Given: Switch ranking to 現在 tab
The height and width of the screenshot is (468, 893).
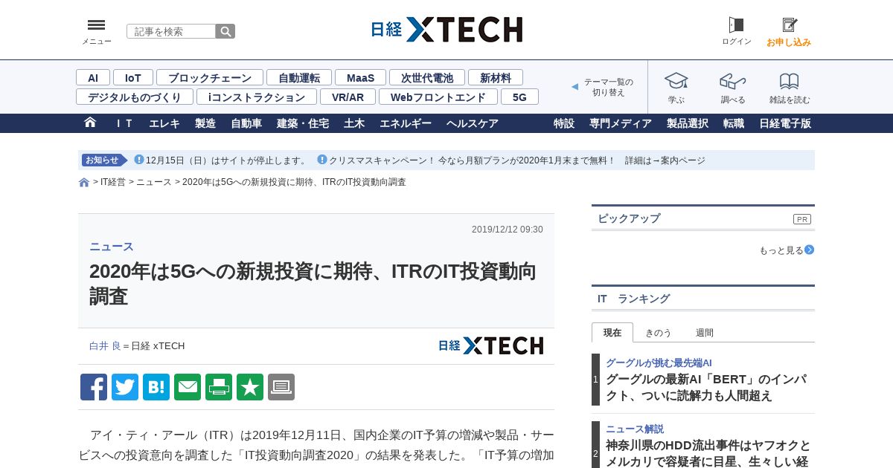Looking at the screenshot, I should point(612,332).
